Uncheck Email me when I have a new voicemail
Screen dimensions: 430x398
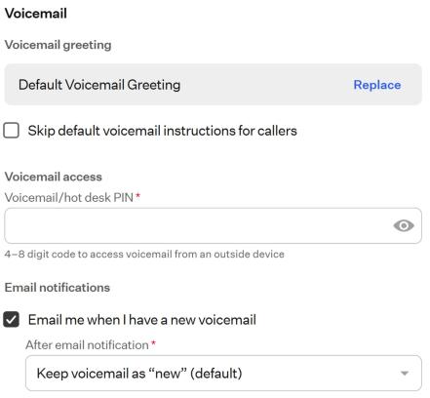(x=12, y=319)
